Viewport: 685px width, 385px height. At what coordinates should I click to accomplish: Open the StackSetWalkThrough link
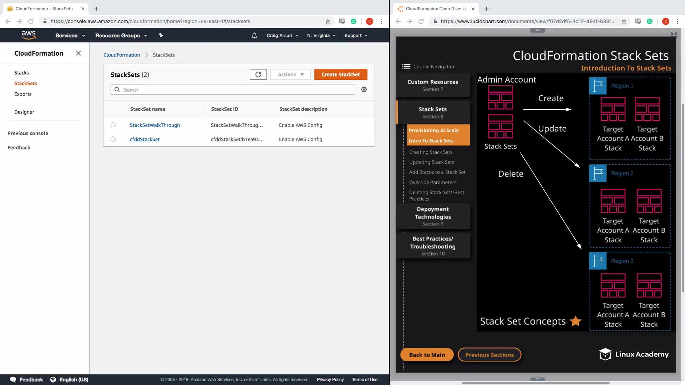click(x=155, y=125)
